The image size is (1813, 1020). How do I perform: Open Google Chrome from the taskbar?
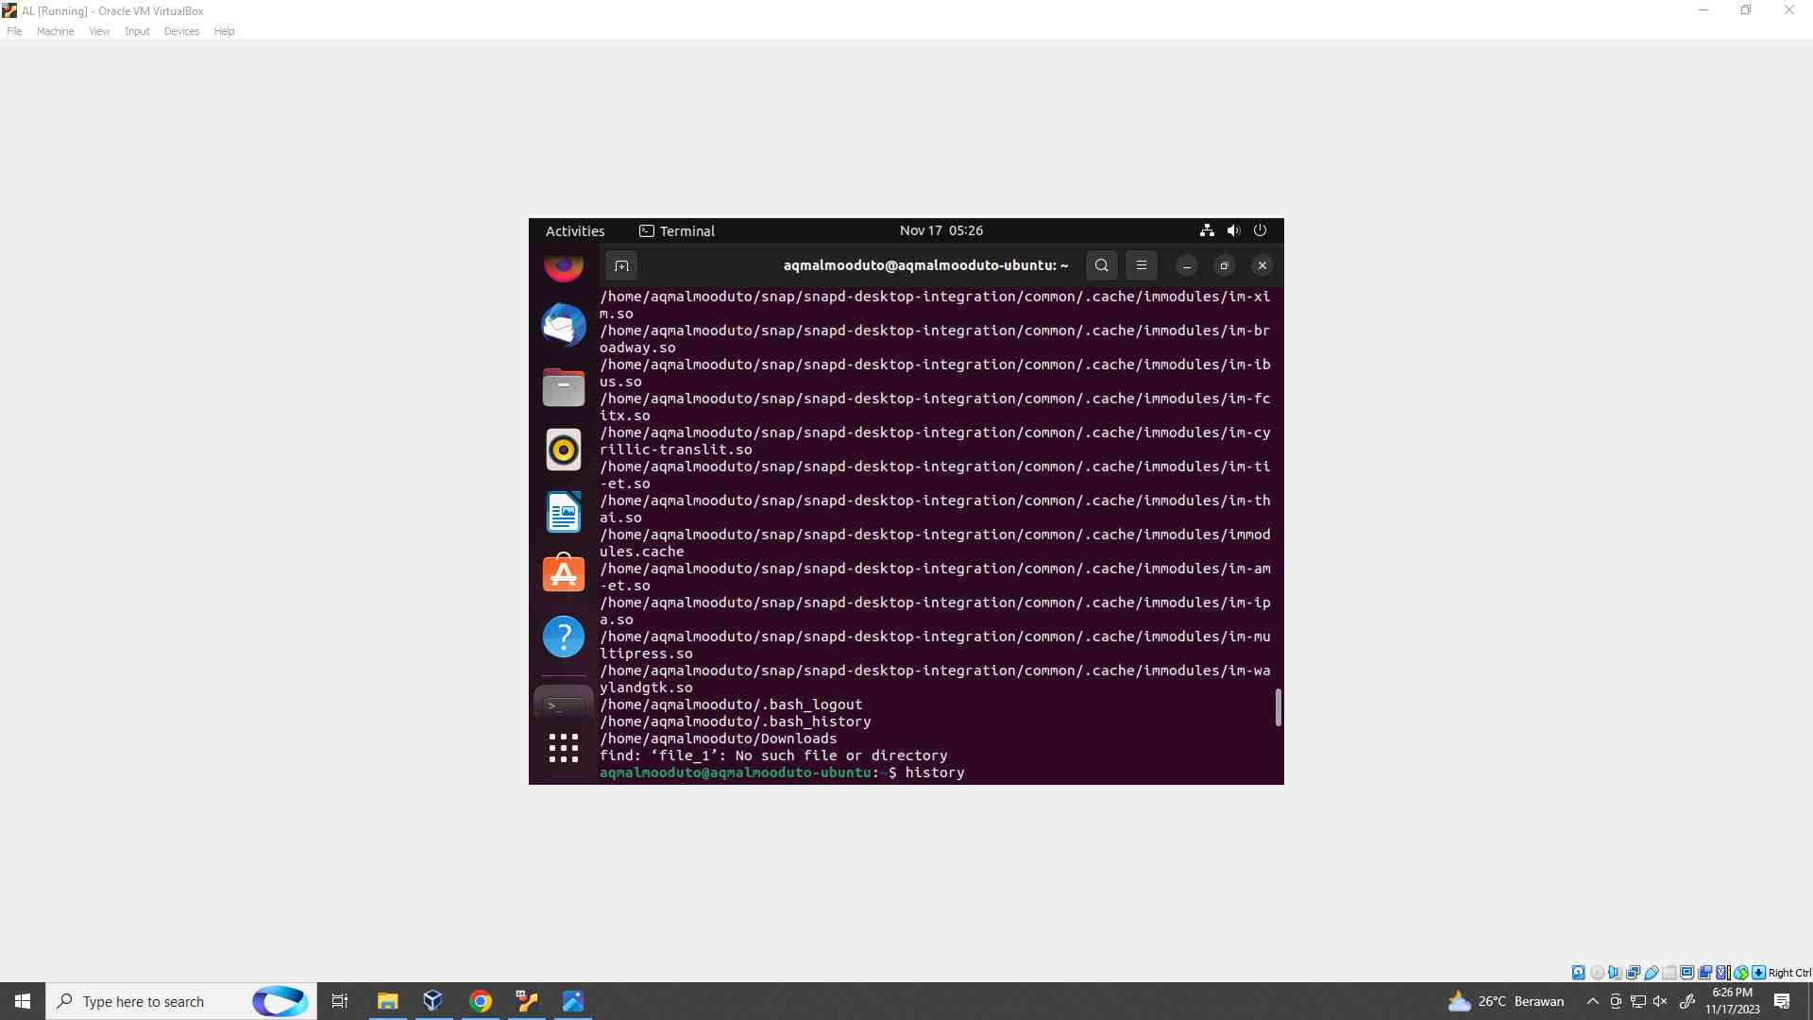tap(481, 1001)
